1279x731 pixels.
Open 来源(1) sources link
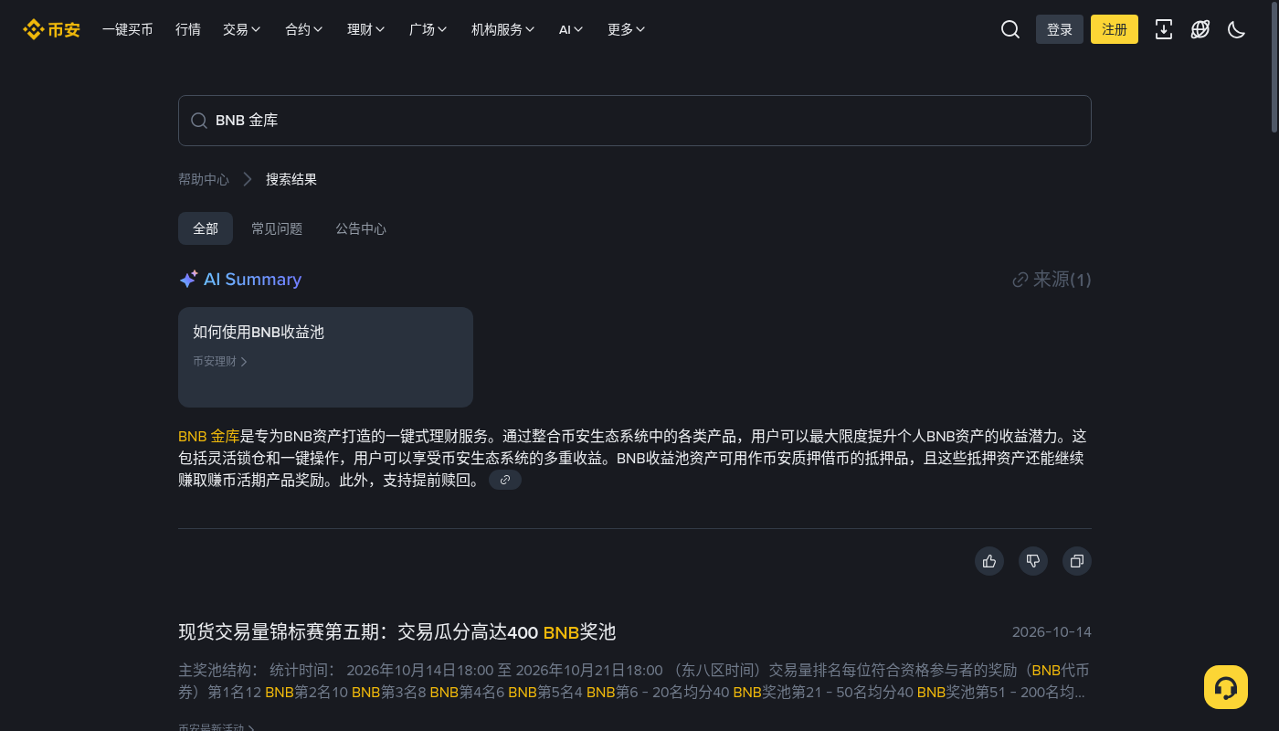[x=1052, y=280]
